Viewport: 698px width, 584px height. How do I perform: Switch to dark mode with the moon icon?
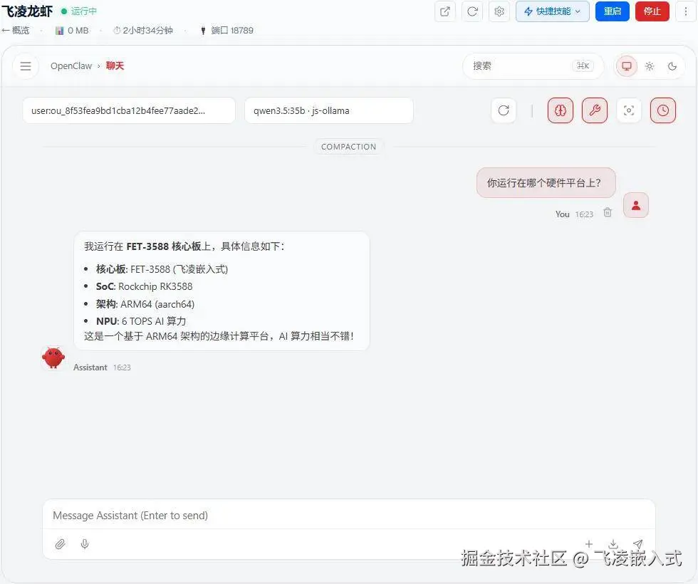point(672,66)
